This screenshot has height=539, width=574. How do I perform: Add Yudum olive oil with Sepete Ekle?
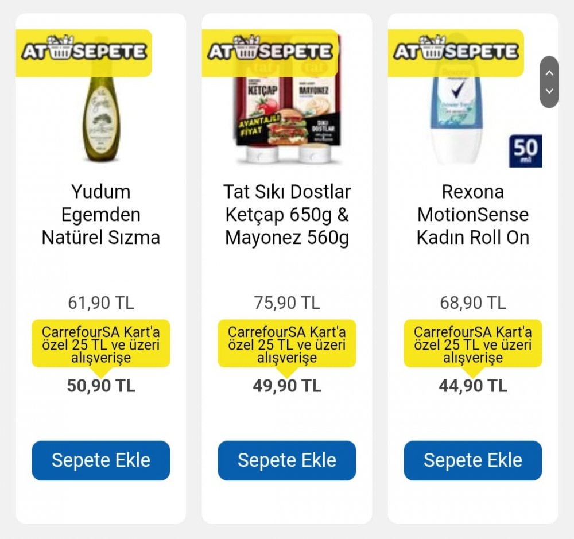coord(101,460)
